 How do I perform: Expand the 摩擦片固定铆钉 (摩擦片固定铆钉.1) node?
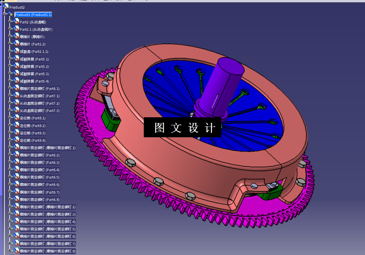tap(10, 147)
